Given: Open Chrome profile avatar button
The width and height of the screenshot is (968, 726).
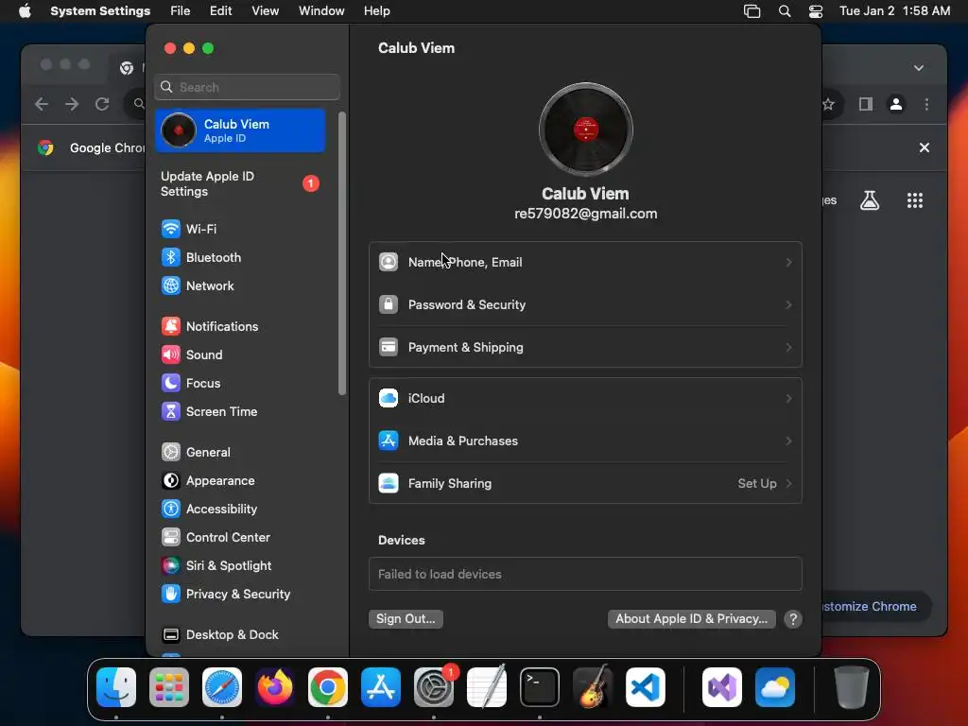Looking at the screenshot, I should tap(896, 104).
